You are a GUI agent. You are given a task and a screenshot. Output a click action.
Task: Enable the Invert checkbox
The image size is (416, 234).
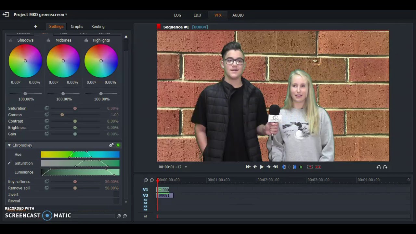coord(116,194)
